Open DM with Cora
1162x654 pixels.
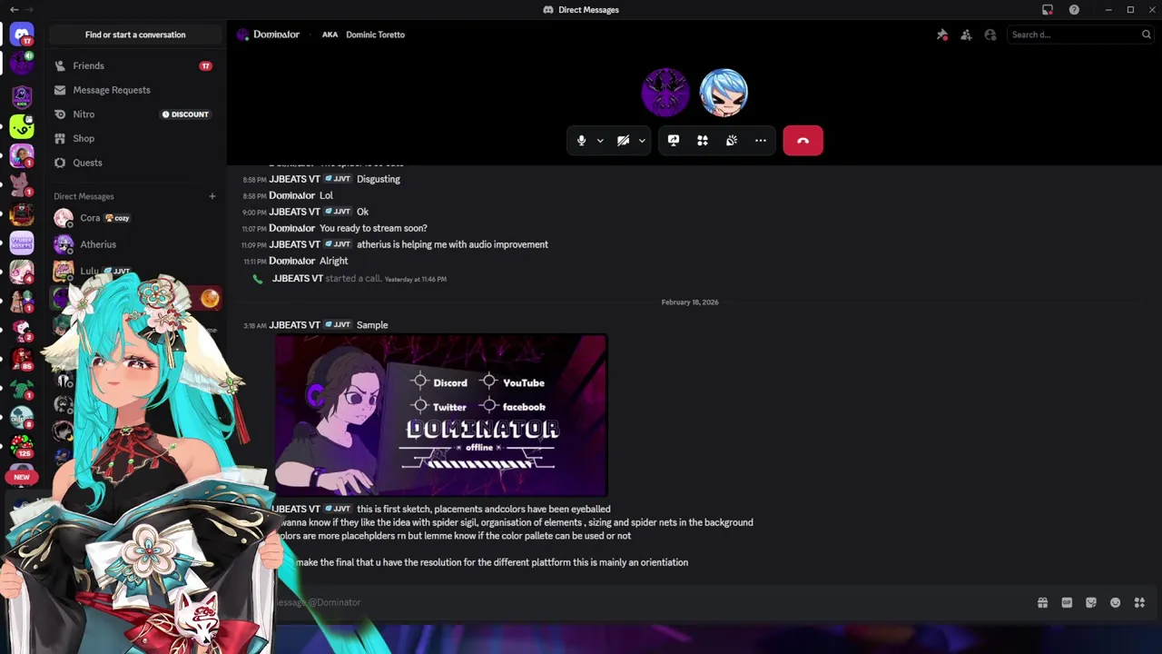[134, 218]
